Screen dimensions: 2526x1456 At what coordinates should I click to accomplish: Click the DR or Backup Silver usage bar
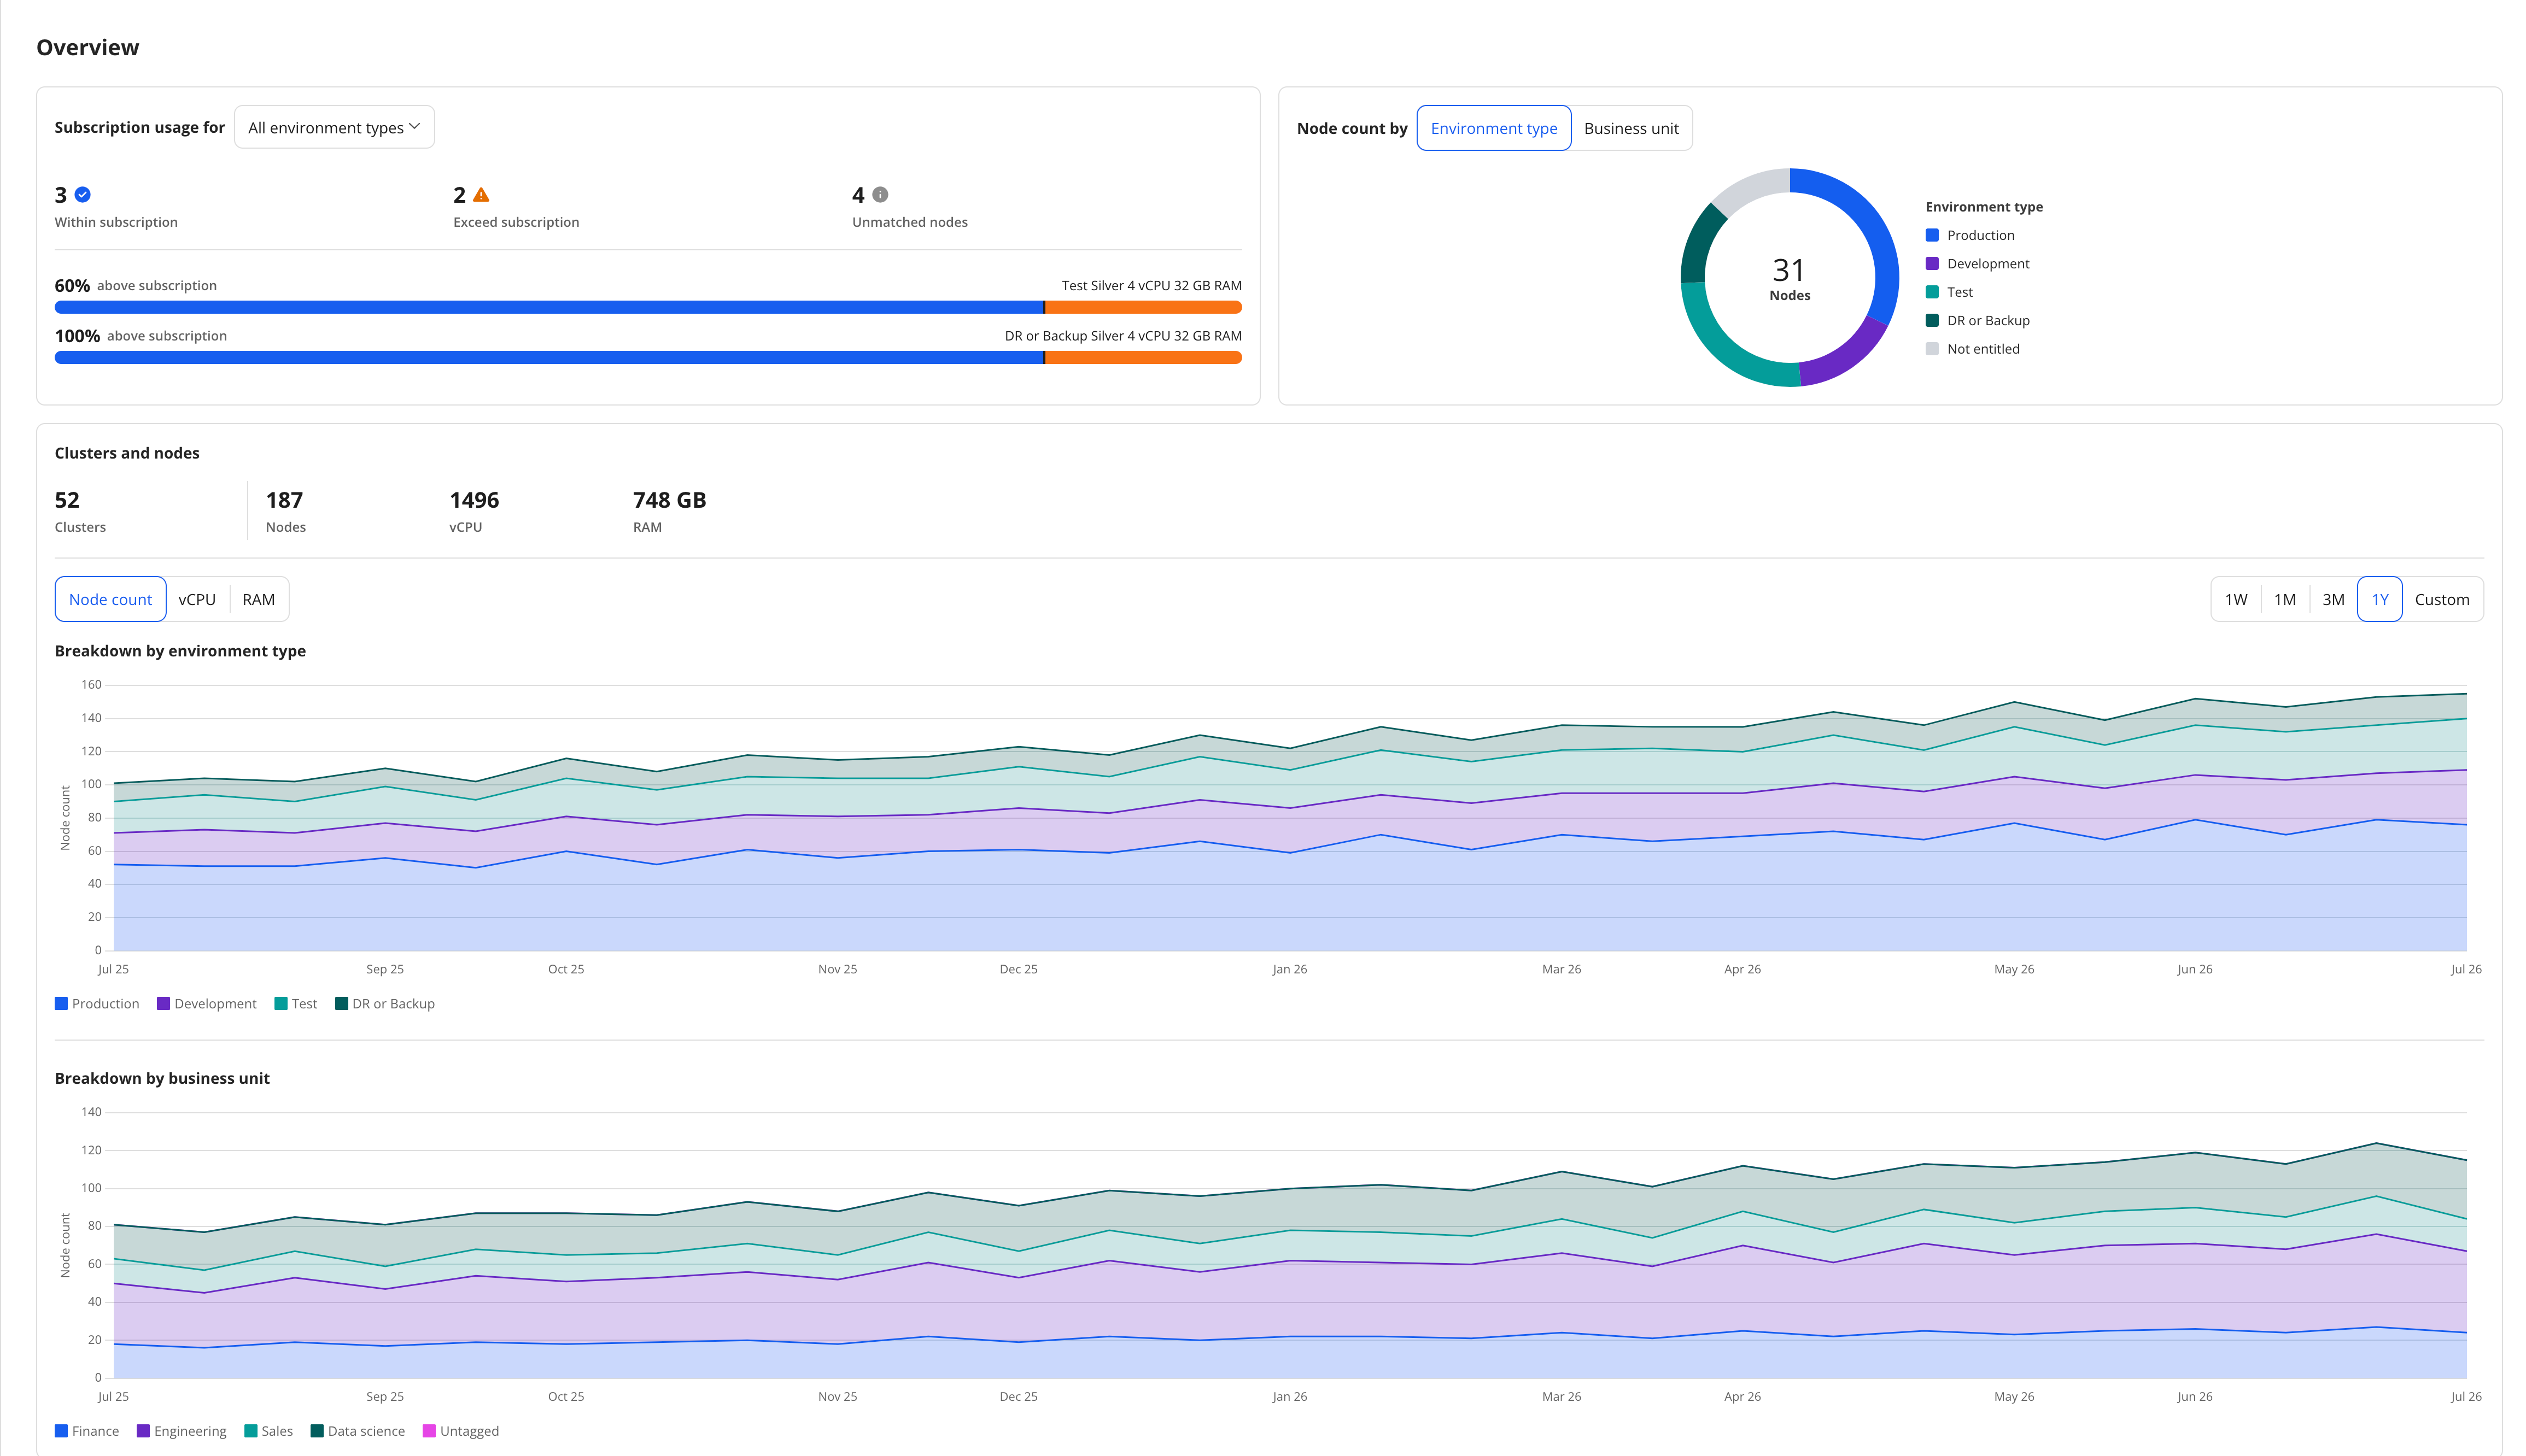click(x=648, y=358)
